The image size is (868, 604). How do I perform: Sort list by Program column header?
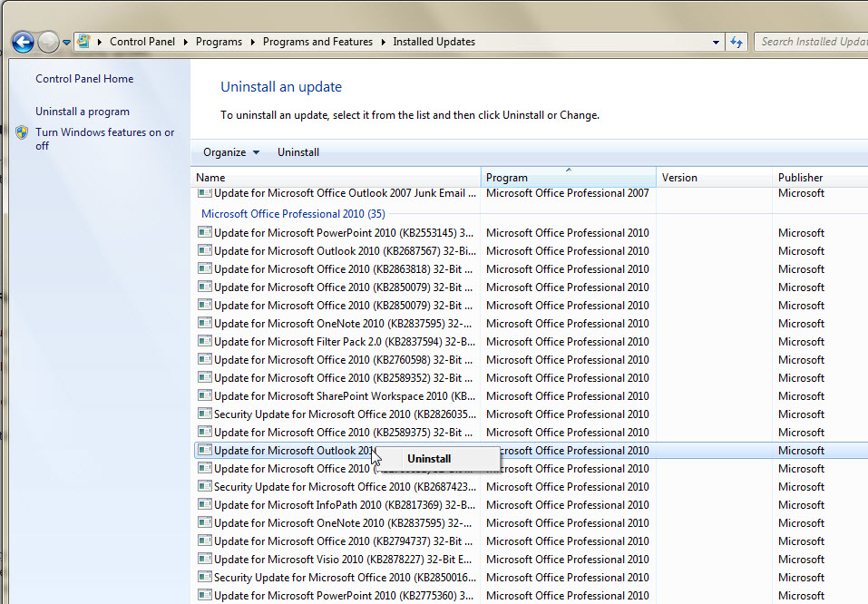567,178
